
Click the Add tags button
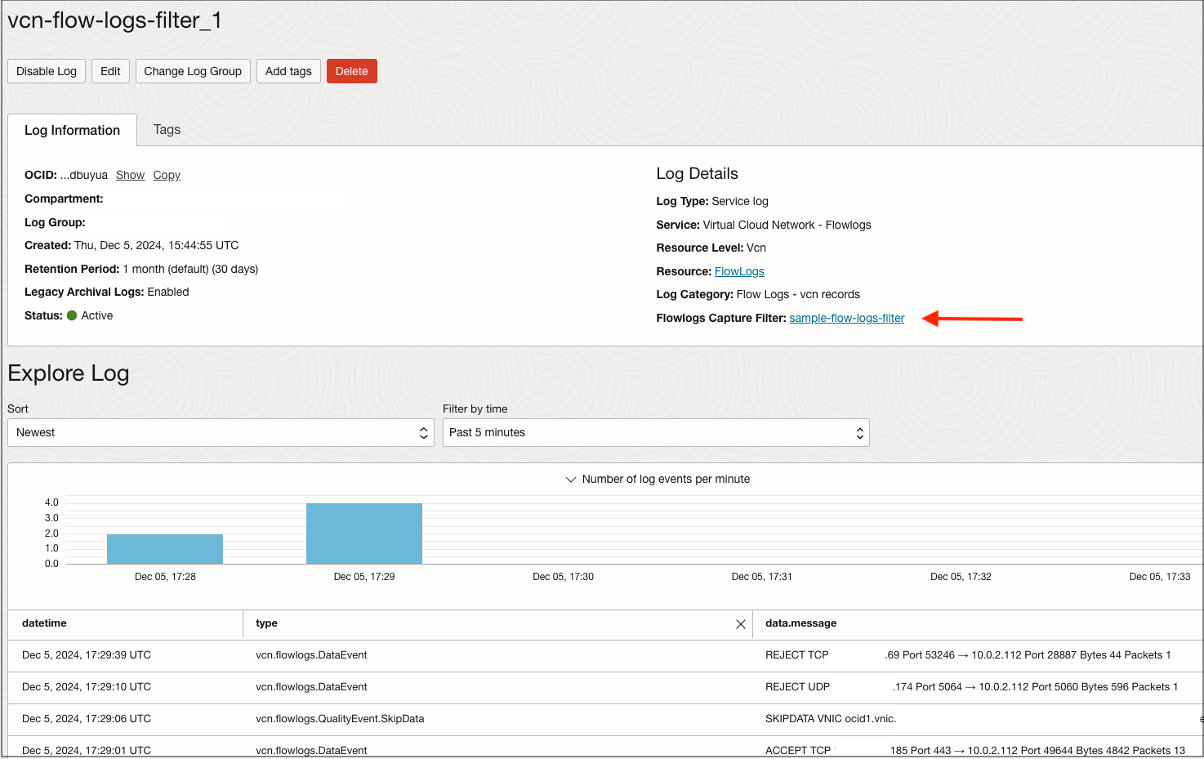288,71
